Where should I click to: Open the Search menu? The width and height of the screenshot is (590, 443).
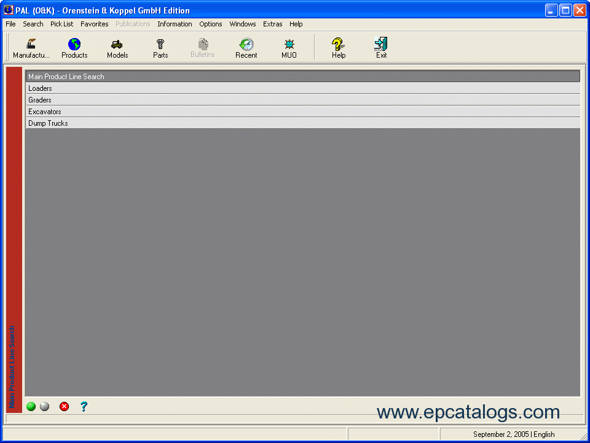33,24
